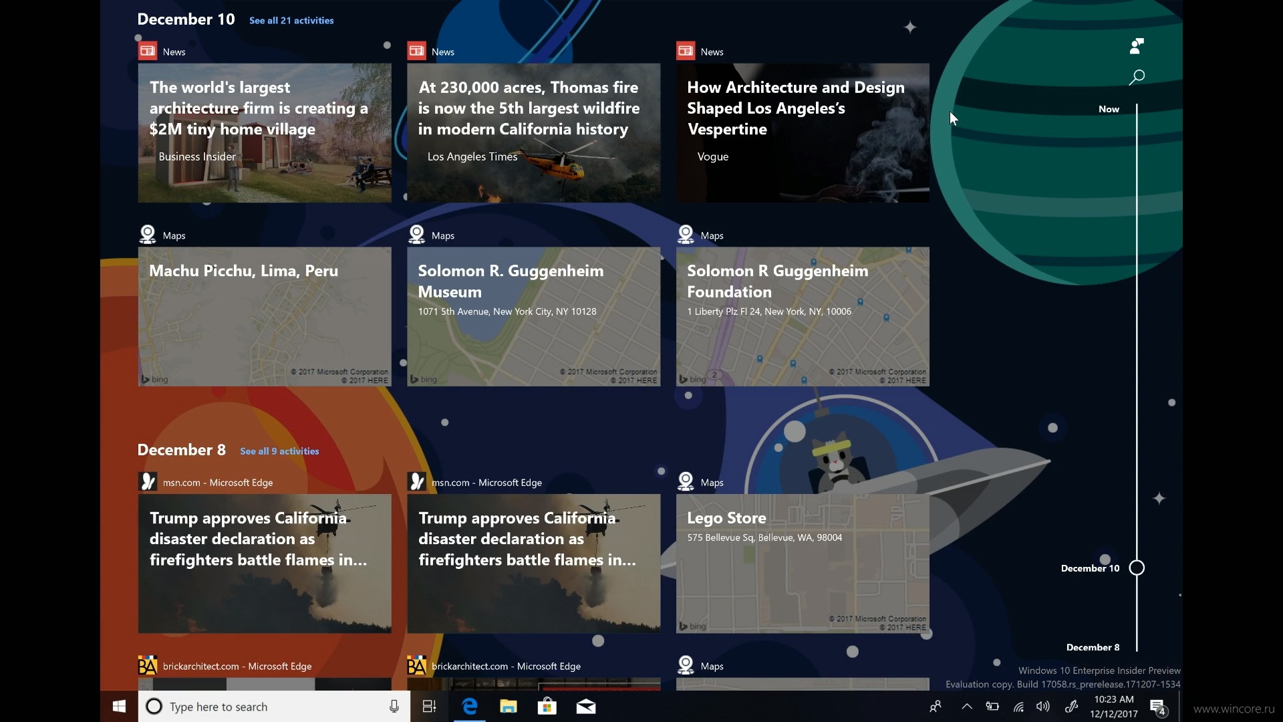Click second brickarchitect.com BA site icon
Viewport: 1283px width, 722px height.
pyautogui.click(x=417, y=666)
